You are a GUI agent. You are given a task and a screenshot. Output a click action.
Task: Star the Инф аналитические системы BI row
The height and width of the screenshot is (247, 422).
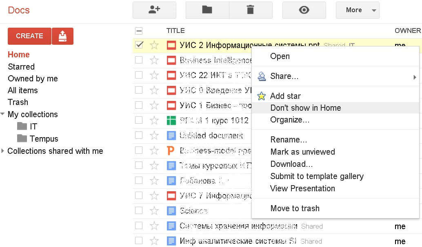point(154,241)
